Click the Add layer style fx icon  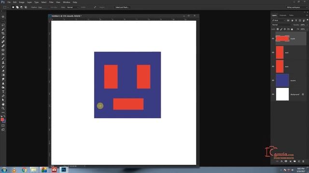click(281, 161)
